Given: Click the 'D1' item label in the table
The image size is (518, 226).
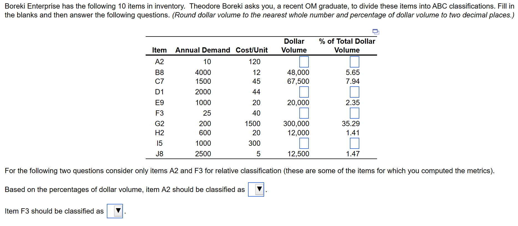Looking at the screenshot, I should [x=159, y=92].
